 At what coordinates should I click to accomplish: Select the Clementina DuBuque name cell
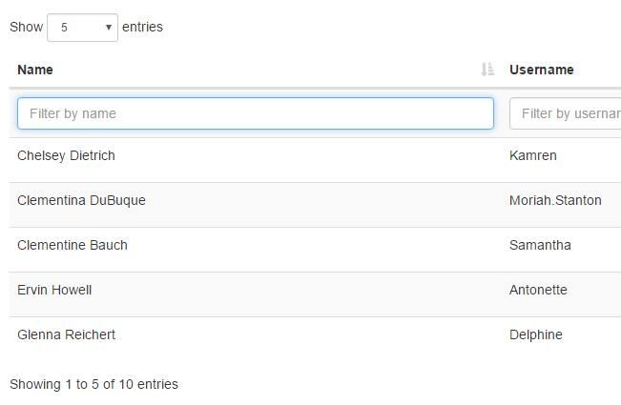coord(81,200)
